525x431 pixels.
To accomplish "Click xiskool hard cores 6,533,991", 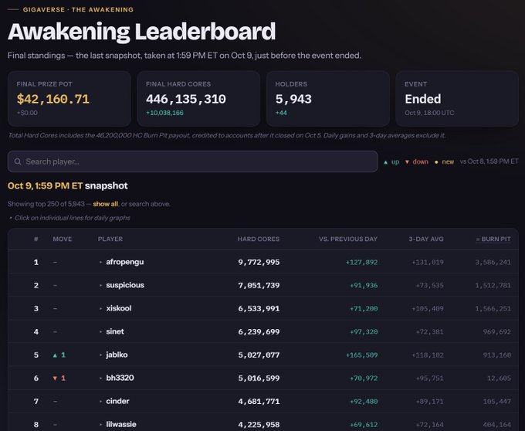I will (x=259, y=308).
